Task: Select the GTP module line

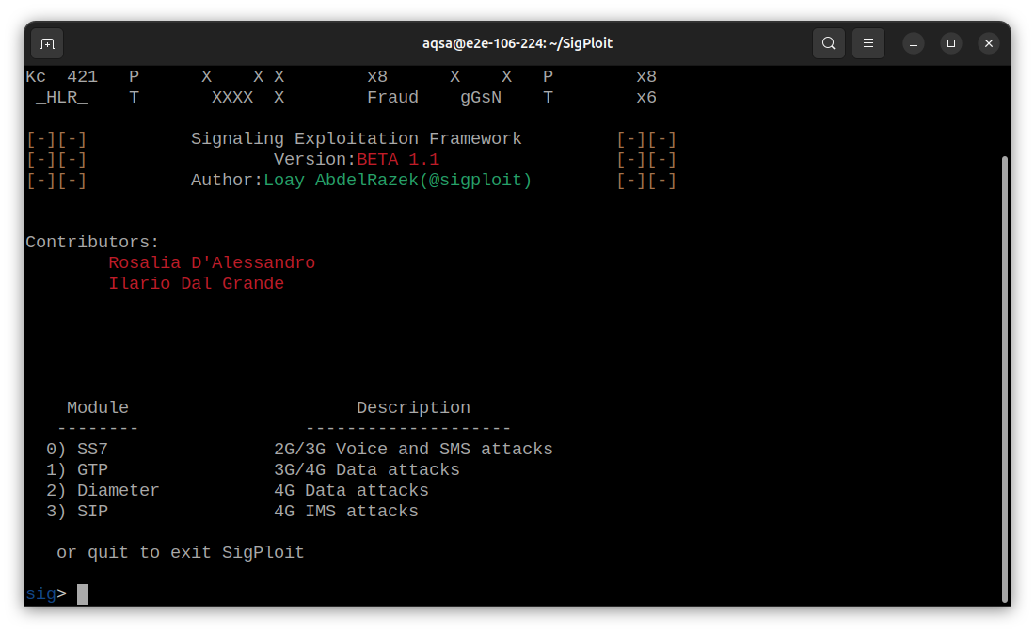Action: tap(91, 469)
